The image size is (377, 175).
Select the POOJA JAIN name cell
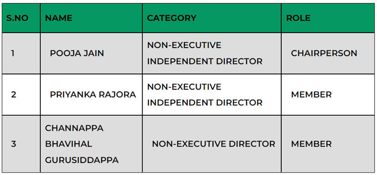(91, 53)
